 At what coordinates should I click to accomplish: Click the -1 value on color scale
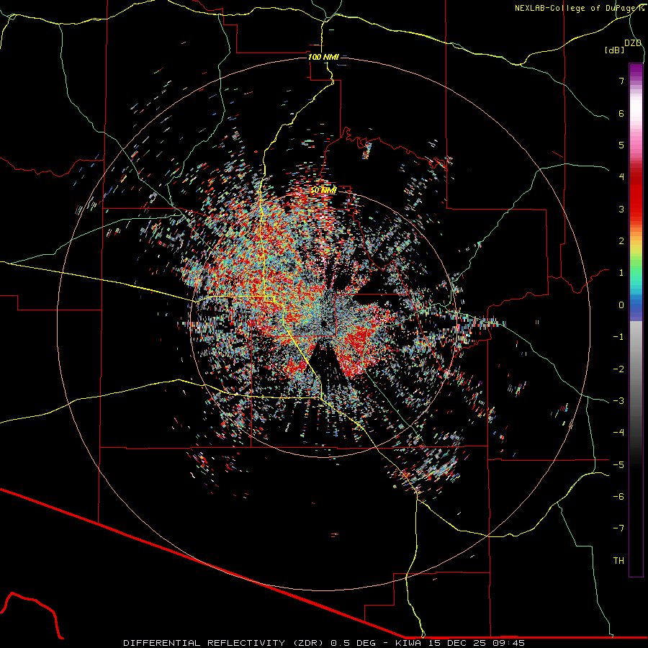pyautogui.click(x=618, y=337)
